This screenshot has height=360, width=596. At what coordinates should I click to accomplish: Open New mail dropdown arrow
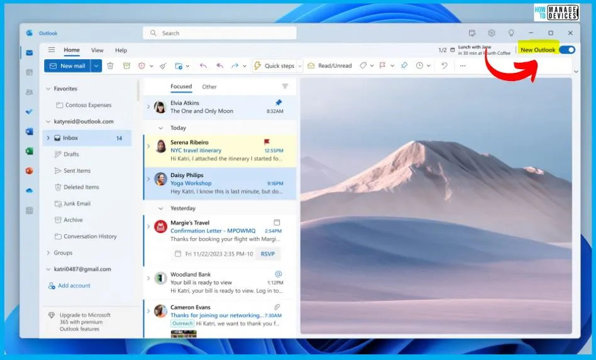pyautogui.click(x=96, y=66)
